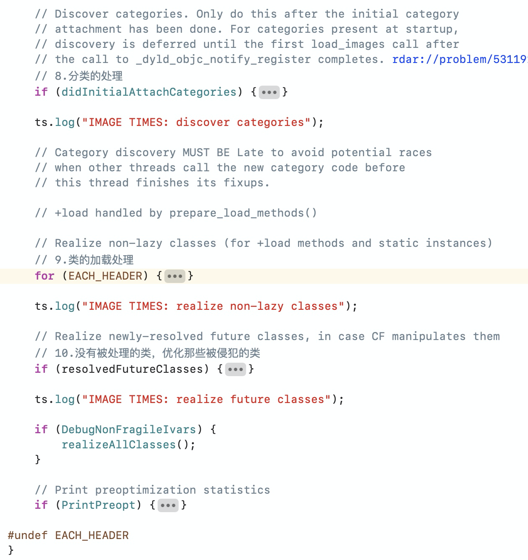Click the comment "9.类的加载处理"
Image resolution: width=528 pixels, height=560 pixels.
click(x=84, y=260)
